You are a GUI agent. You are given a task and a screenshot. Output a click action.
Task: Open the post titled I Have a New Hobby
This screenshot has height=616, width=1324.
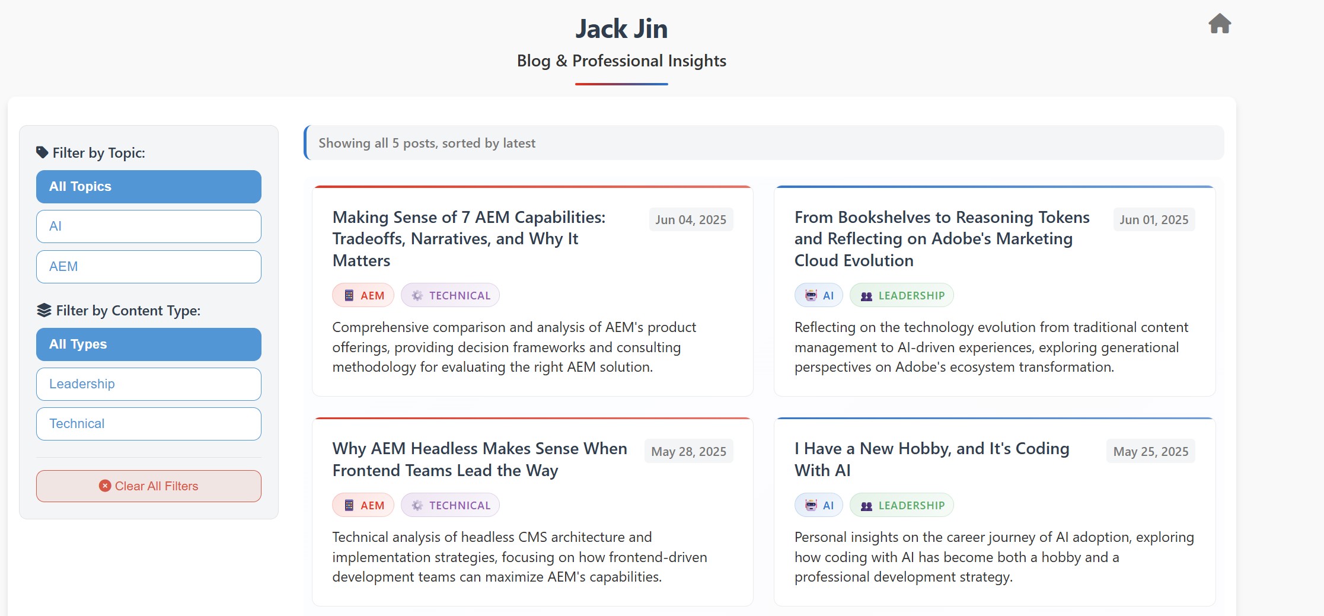tap(931, 459)
